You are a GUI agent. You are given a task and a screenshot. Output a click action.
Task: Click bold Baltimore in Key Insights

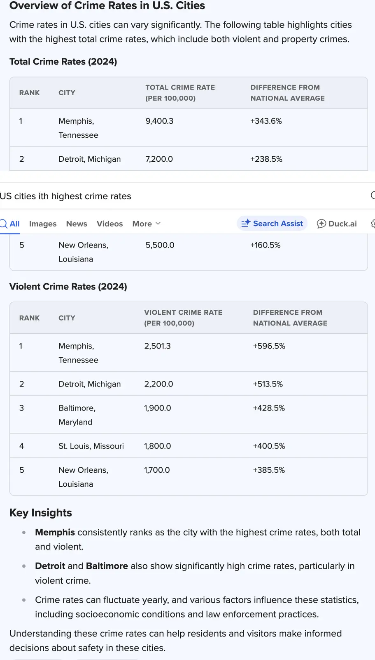(107, 566)
